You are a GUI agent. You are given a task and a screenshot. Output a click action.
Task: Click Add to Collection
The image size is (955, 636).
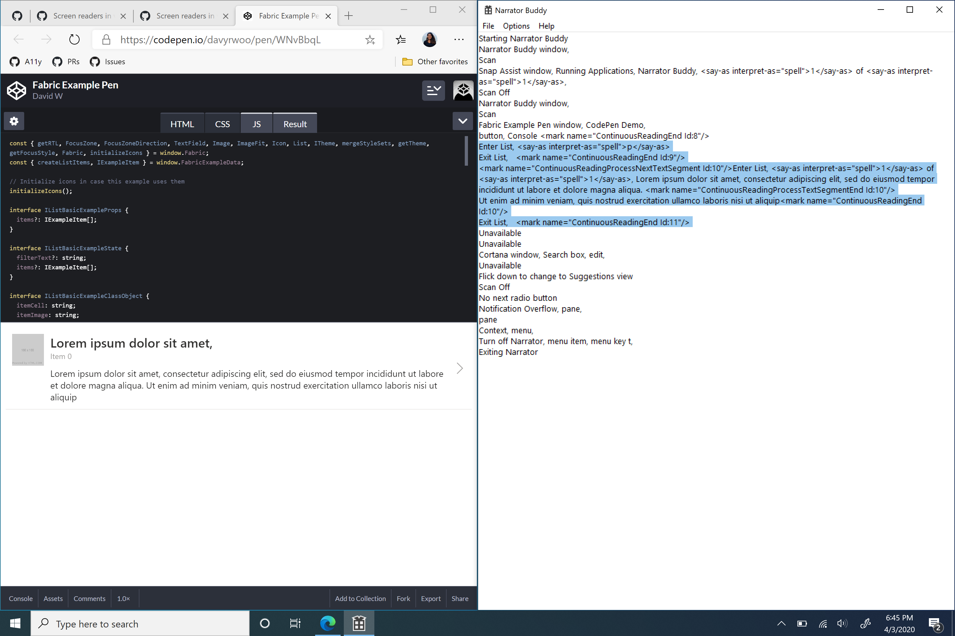(x=360, y=598)
